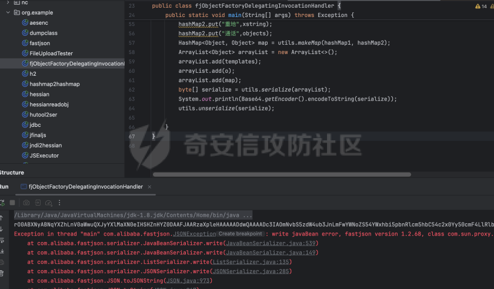Screen dimensions: 494x289
Task: Open the JSExecutor class file
Action: [44, 156]
